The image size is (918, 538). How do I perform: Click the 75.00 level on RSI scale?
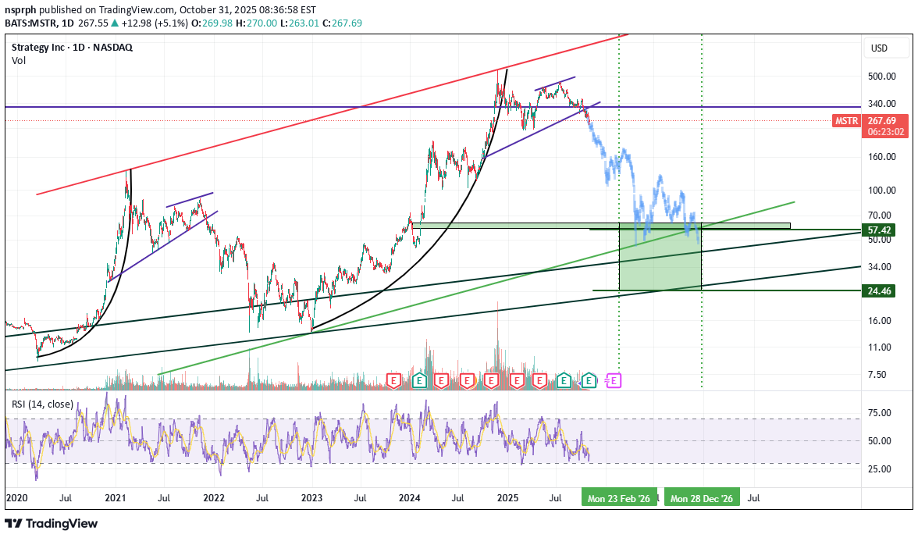click(880, 413)
